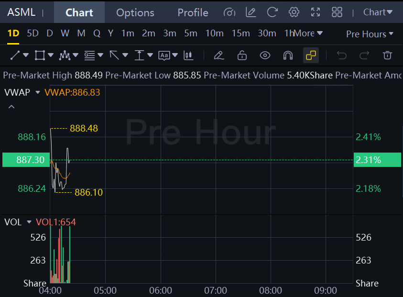Collapse the VWAP panel chevron
403x297 pixels.
pos(11,107)
